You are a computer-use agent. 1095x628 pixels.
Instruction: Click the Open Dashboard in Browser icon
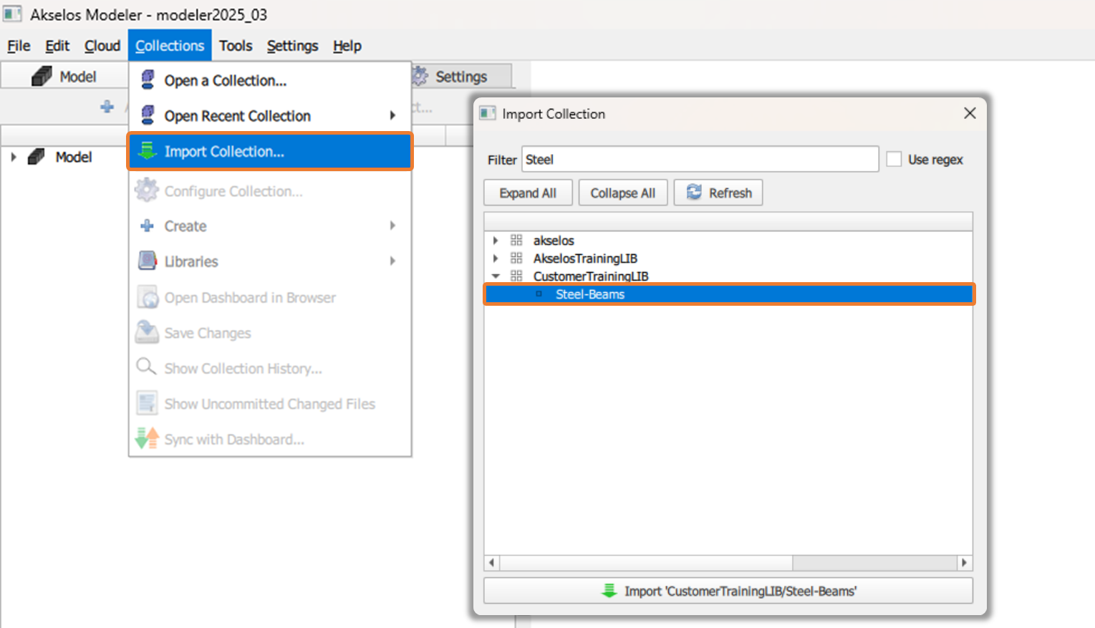point(148,297)
